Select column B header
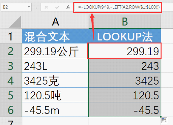173x125 pixels. pos(125,22)
